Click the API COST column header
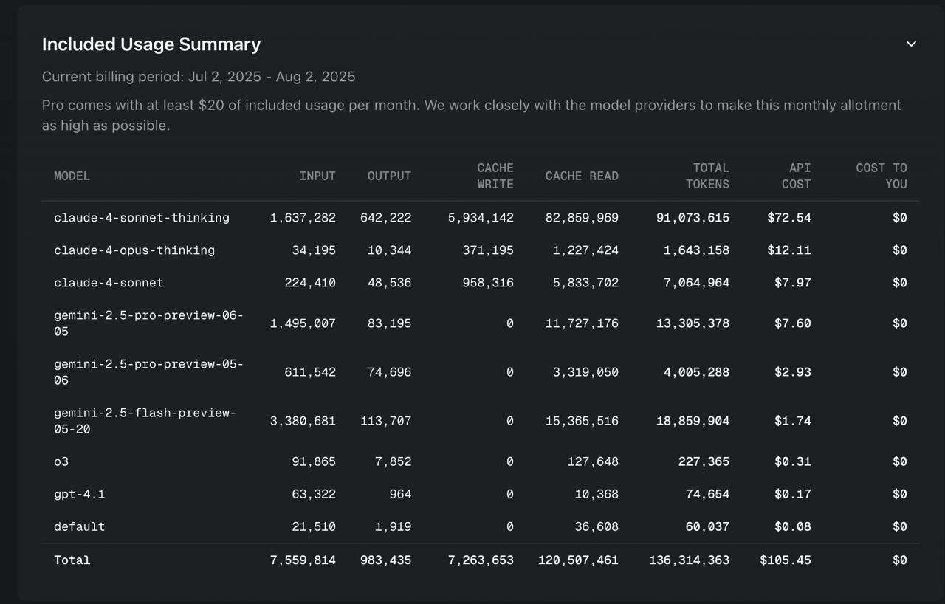The height and width of the screenshot is (604, 945). 796,176
